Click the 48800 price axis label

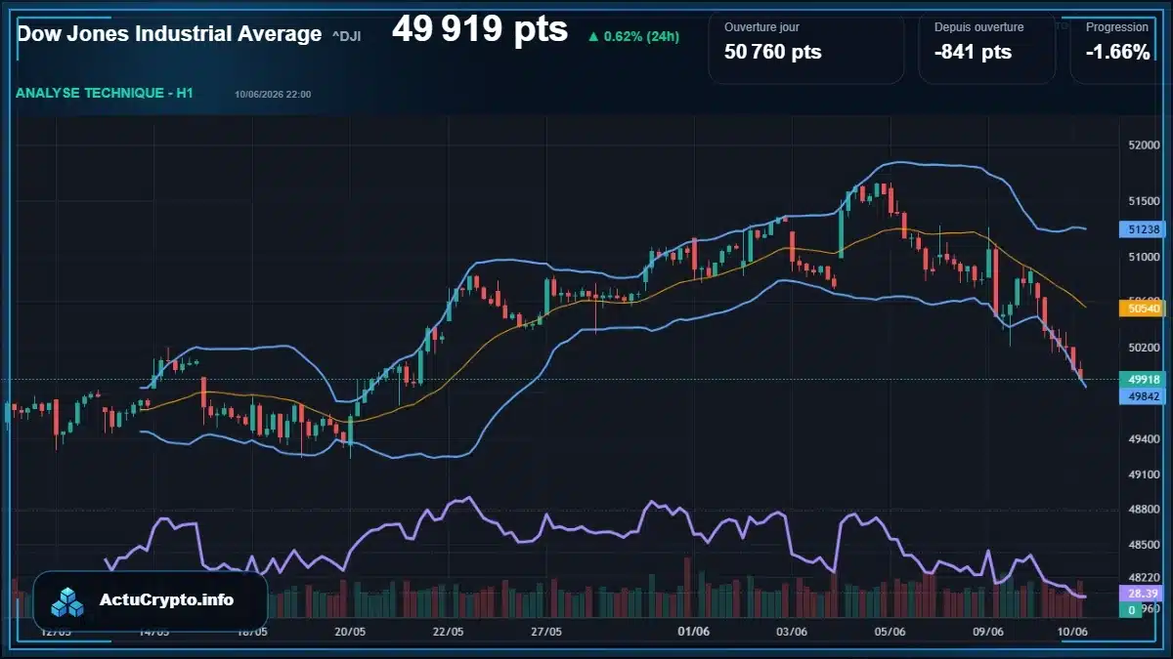pos(1144,510)
